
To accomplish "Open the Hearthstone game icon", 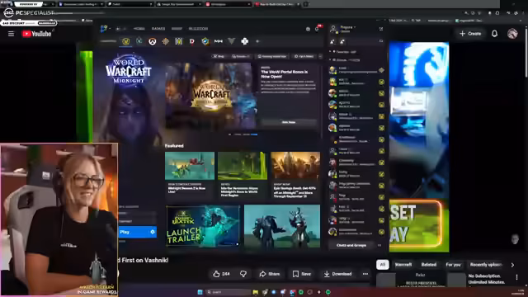I will (x=205, y=41).
